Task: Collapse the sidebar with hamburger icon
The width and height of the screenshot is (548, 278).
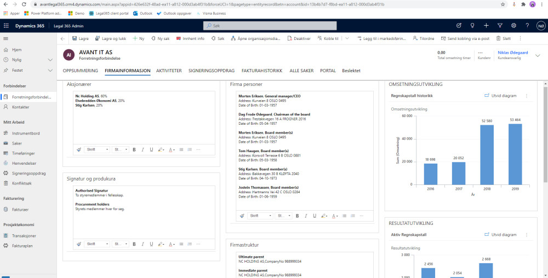Action: click(6, 38)
